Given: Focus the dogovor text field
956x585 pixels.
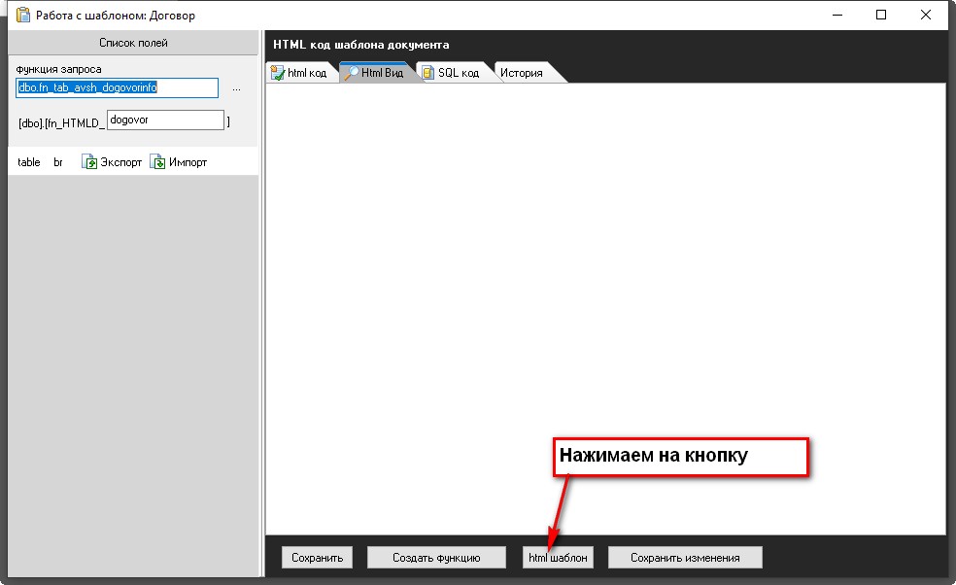Looking at the screenshot, I should 165,120.
